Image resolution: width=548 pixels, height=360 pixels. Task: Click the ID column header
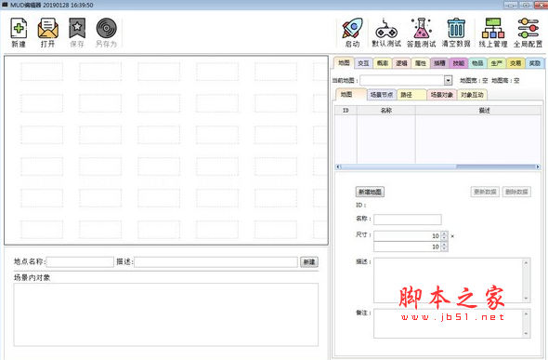(x=346, y=110)
